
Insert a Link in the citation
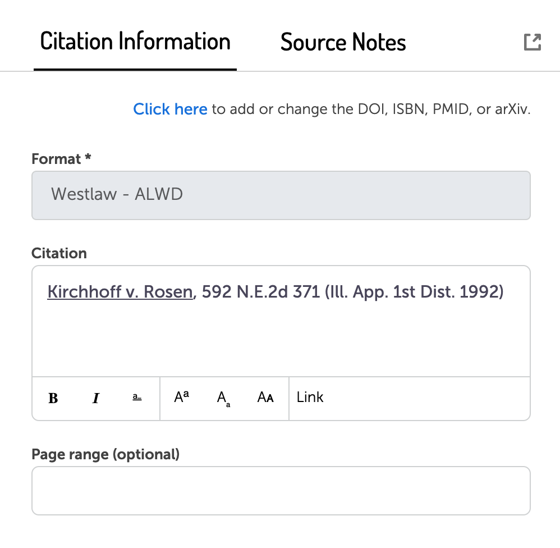310,398
